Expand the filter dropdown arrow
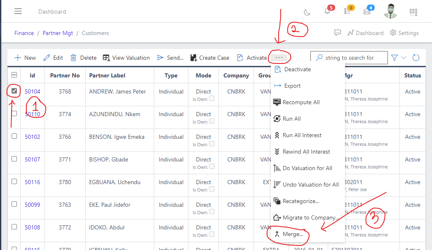 (x=404, y=58)
